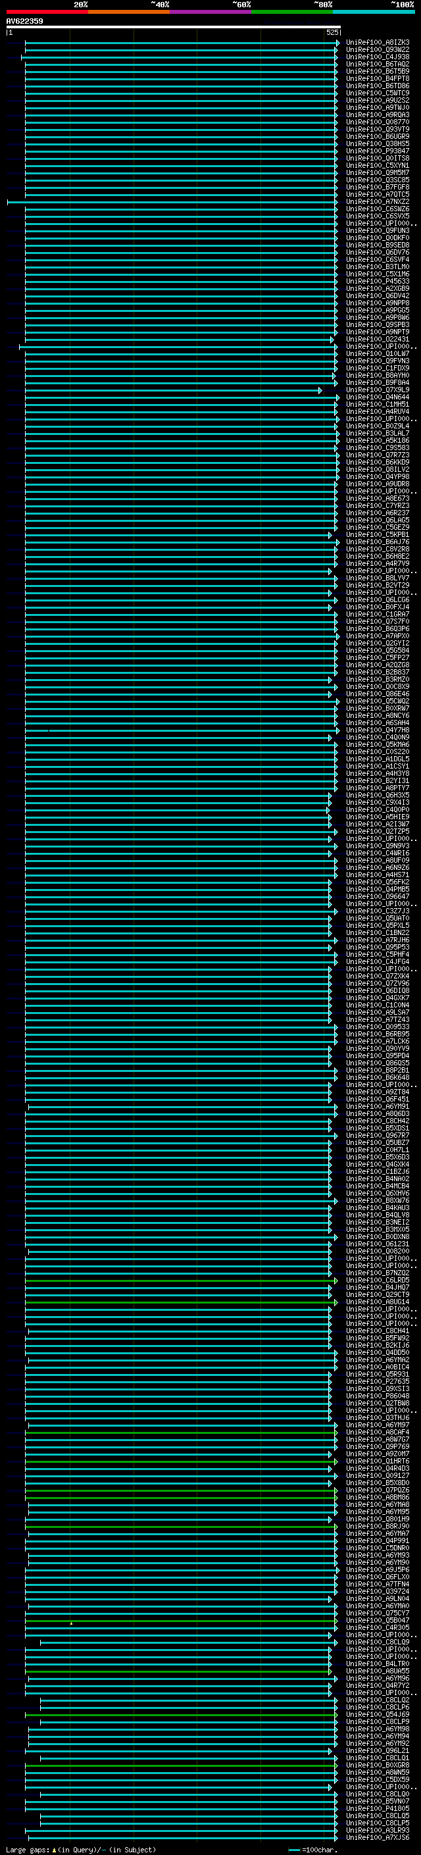Select hit UniRef100_C0S220

coord(378,751)
